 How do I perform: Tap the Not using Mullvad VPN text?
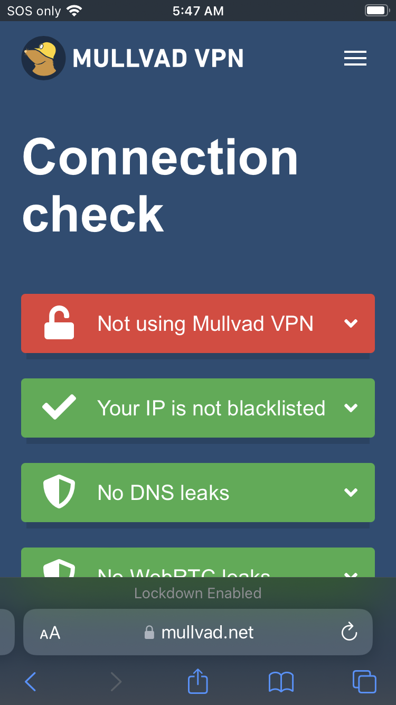click(205, 323)
